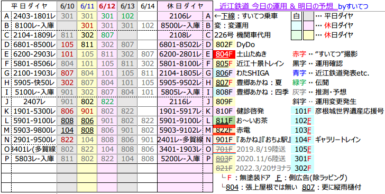Screen dimensions: 385x194
Task: Select the 6/11 date column header
Action: [x=86, y=6]
